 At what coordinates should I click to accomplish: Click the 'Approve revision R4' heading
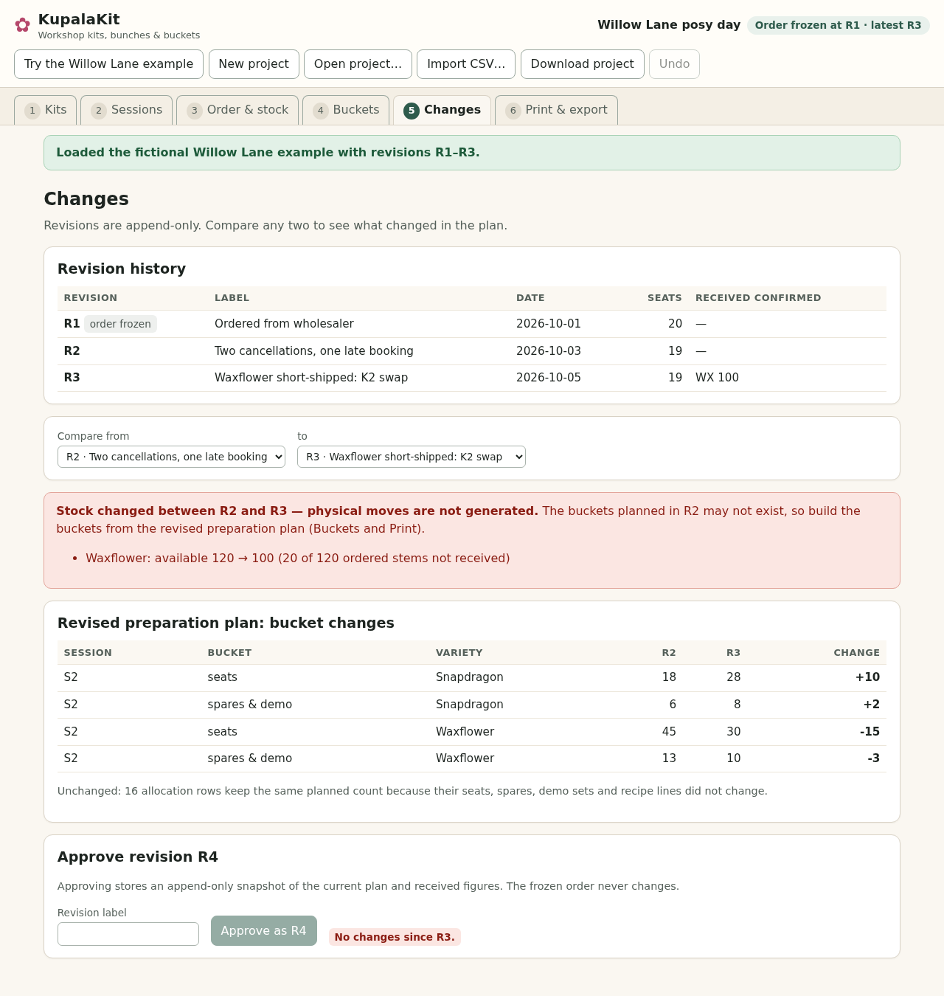(x=138, y=857)
